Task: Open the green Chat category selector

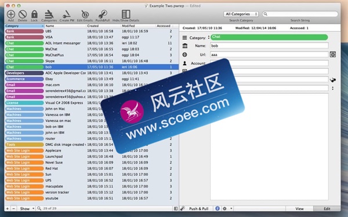Action: [269, 37]
